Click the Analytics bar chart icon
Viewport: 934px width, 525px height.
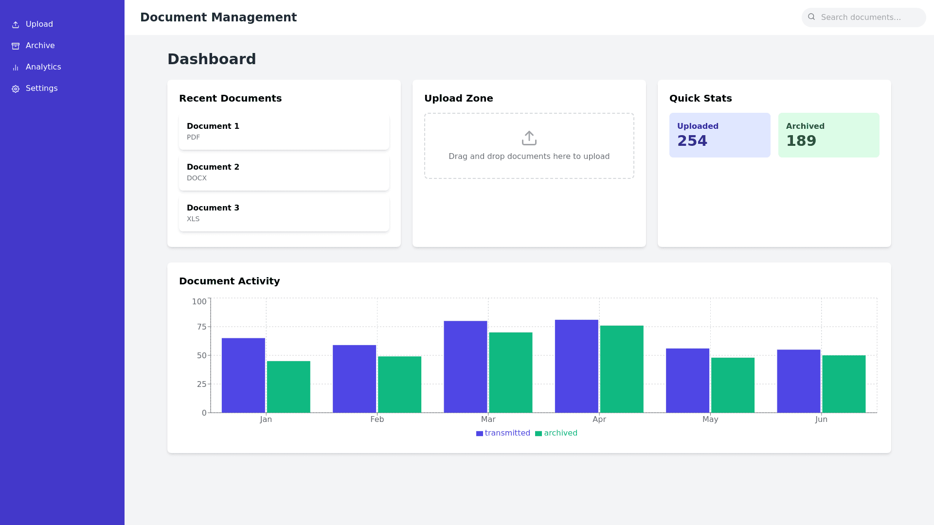pyautogui.click(x=16, y=68)
